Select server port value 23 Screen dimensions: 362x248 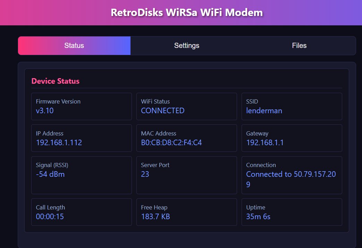click(x=145, y=174)
